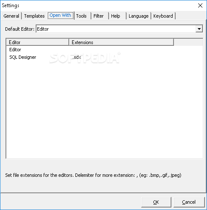Expand the Default Editor dropdown arrow
The image size is (207, 210).
(199, 29)
